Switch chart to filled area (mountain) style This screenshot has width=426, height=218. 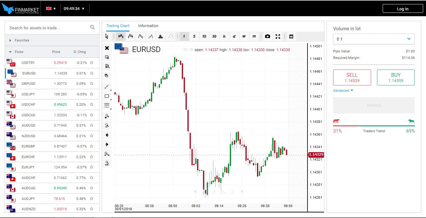coord(161,36)
